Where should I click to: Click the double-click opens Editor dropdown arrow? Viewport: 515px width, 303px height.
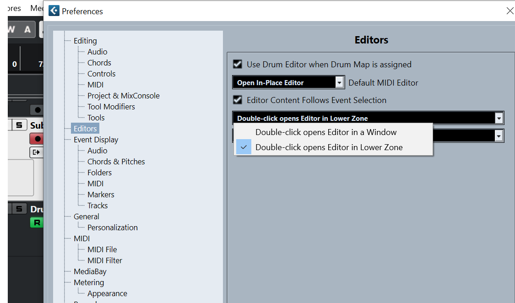click(x=499, y=118)
